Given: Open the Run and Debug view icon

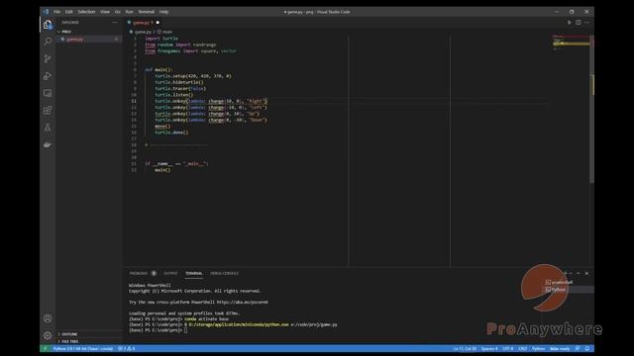Looking at the screenshot, I should pyautogui.click(x=48, y=76).
